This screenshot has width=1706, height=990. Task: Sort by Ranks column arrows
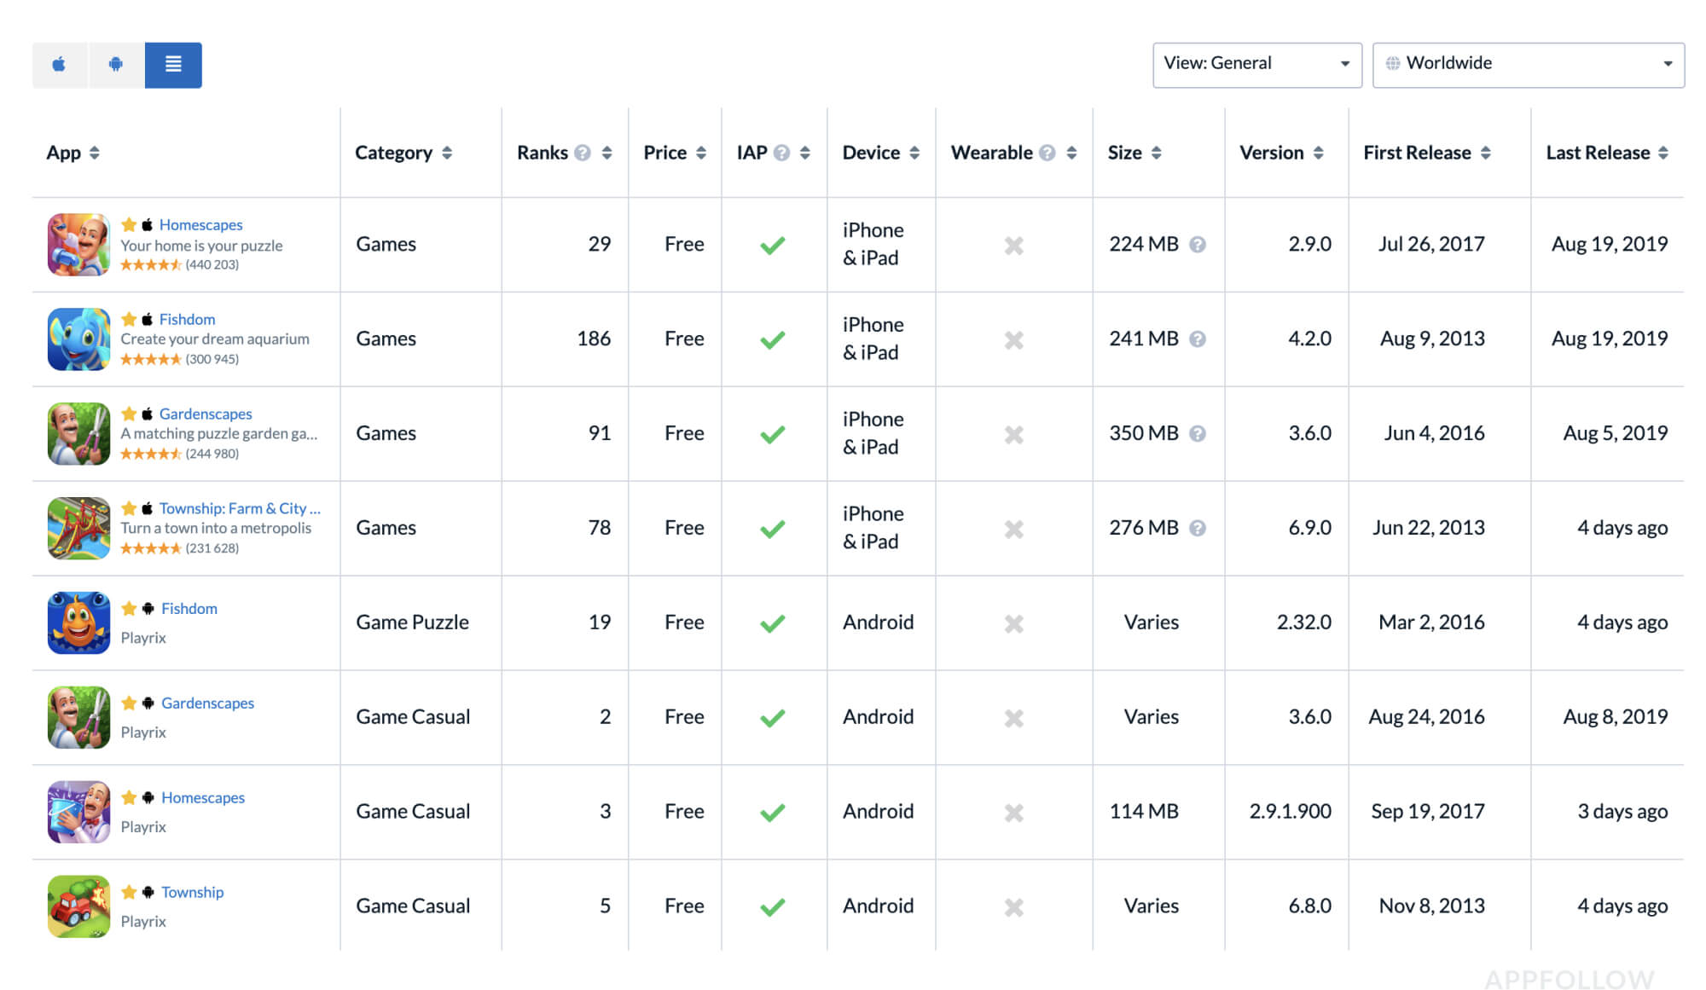607,153
